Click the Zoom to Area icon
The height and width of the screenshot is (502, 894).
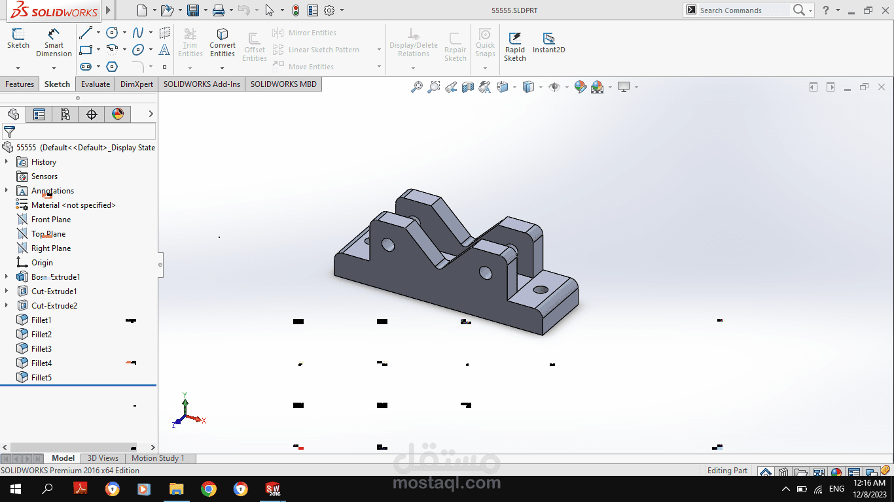coord(434,87)
